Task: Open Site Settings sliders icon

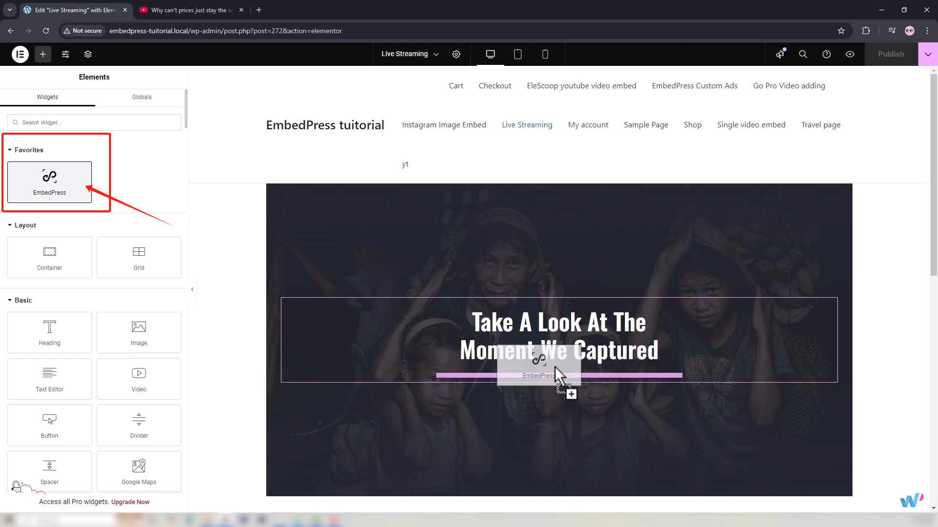Action: 65,54
